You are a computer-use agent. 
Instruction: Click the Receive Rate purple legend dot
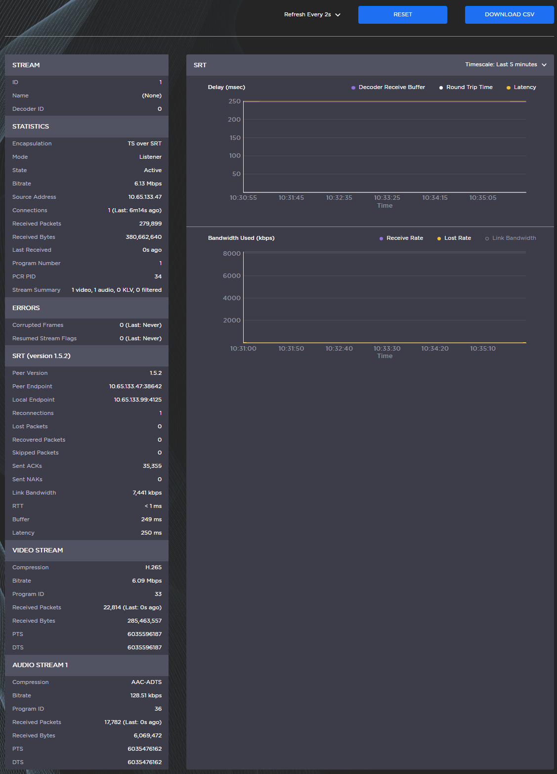(381, 238)
